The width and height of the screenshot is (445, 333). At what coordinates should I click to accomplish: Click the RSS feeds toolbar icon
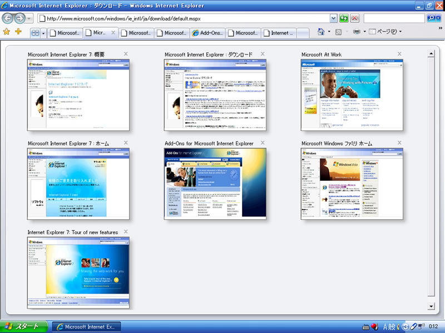pos(338,32)
